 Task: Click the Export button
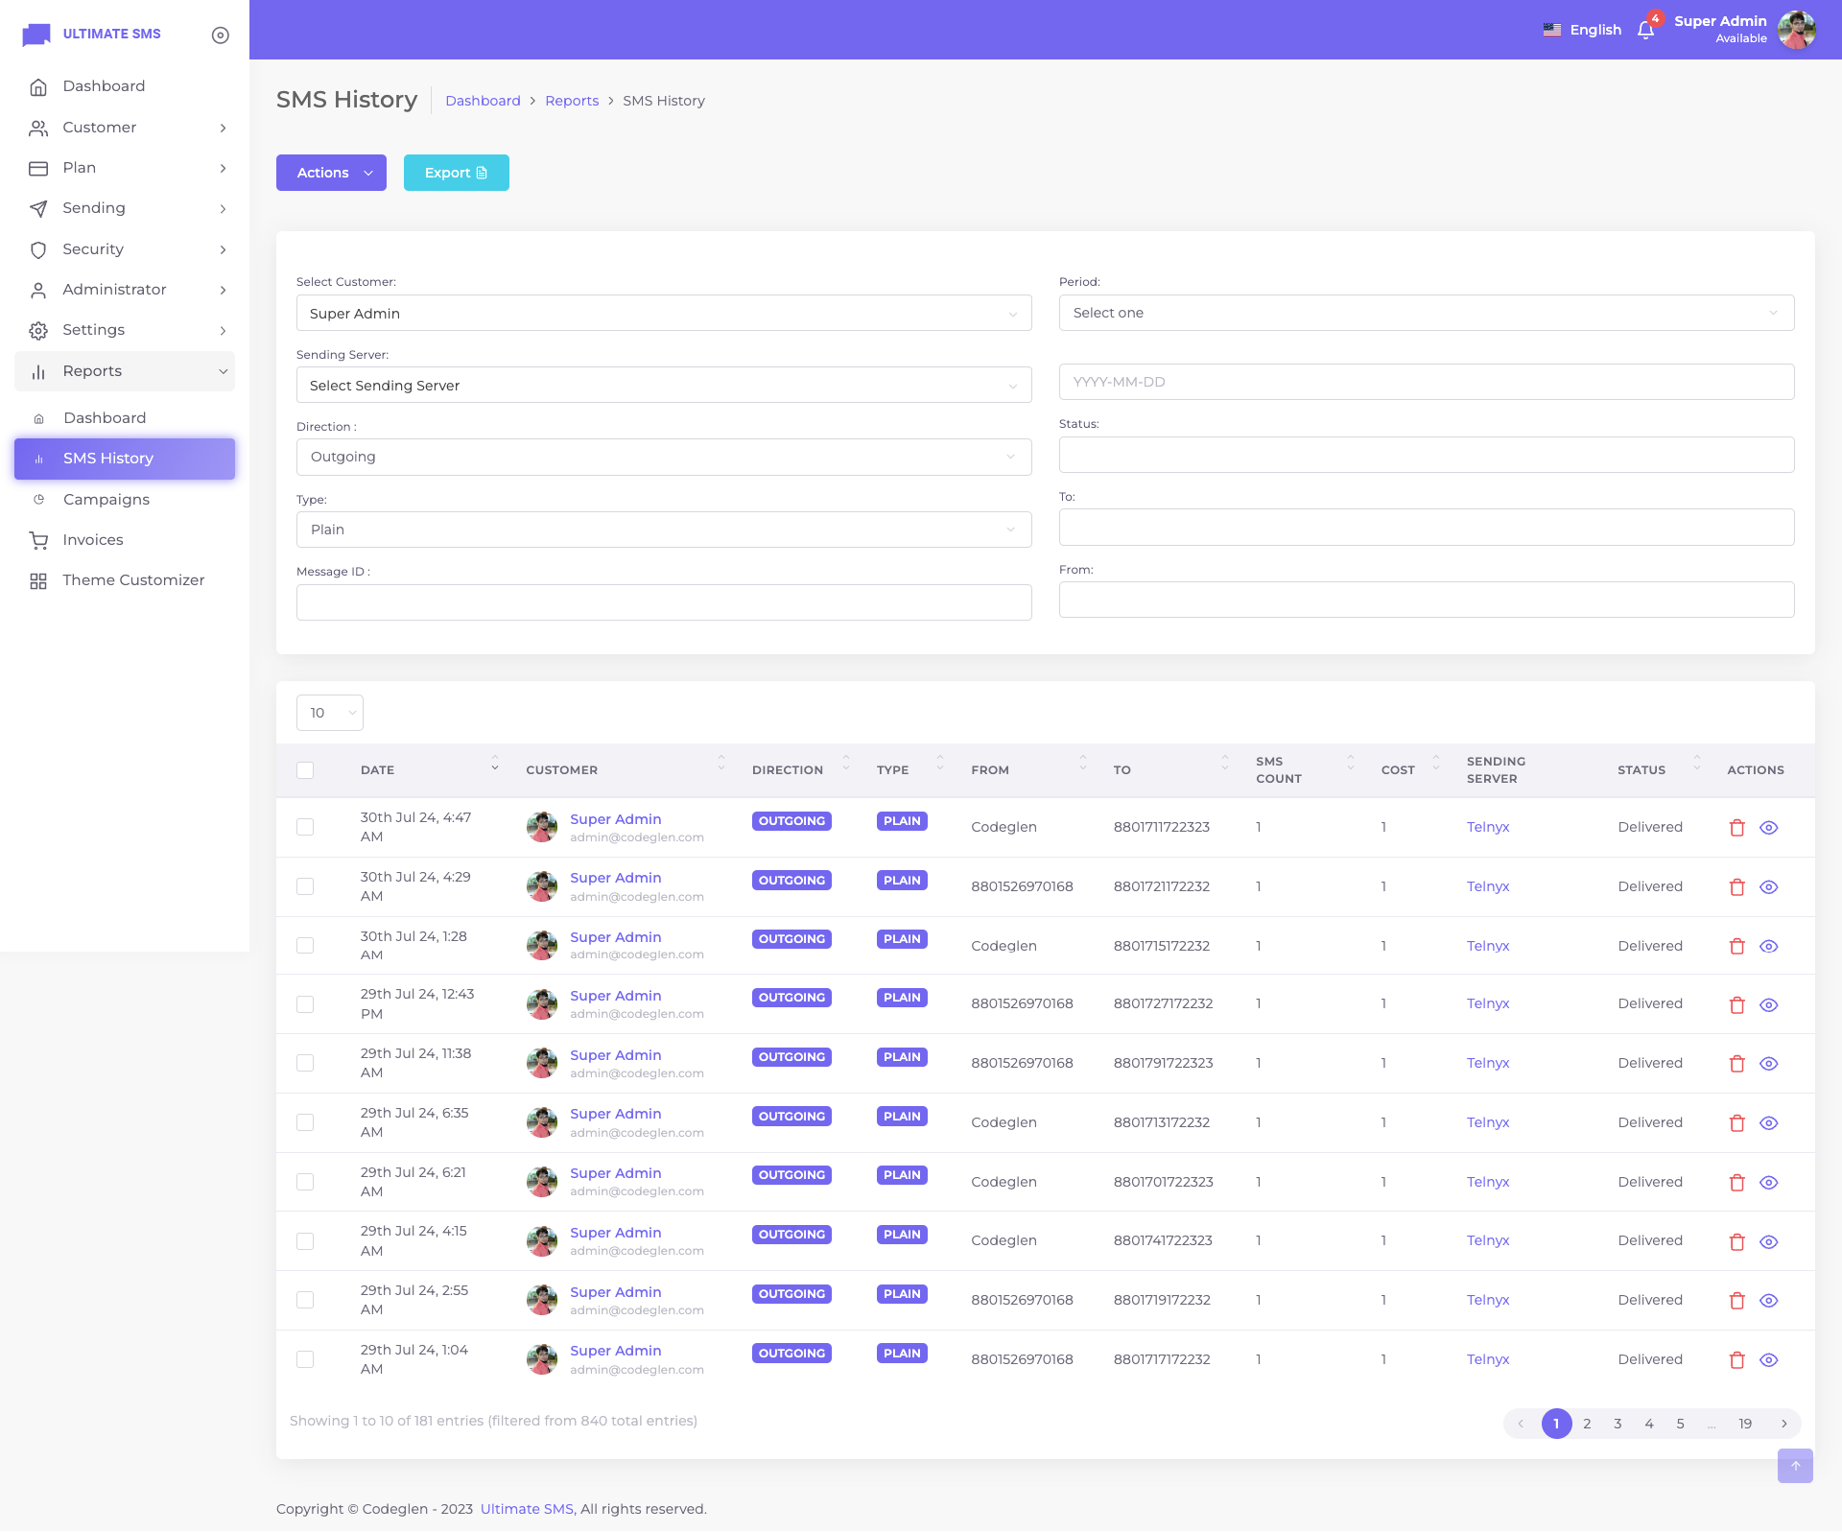click(x=456, y=173)
